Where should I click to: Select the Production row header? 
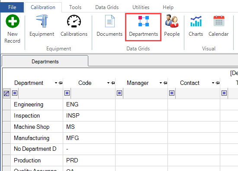6,160
